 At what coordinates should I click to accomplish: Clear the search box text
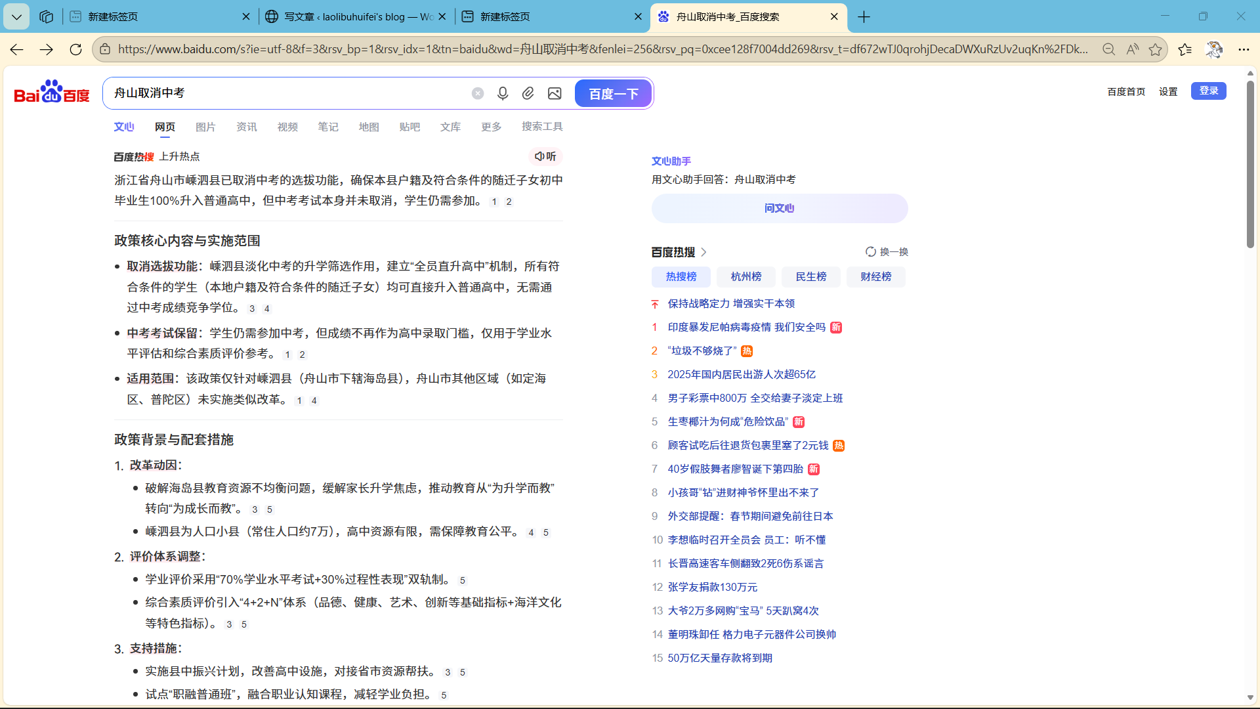pyautogui.click(x=478, y=93)
